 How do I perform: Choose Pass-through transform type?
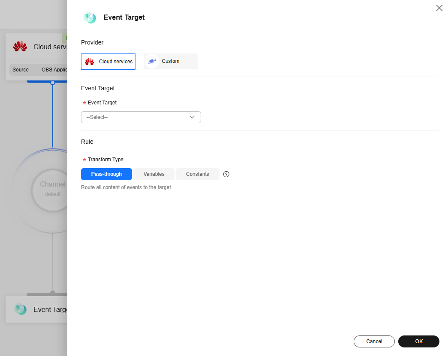pyautogui.click(x=106, y=174)
